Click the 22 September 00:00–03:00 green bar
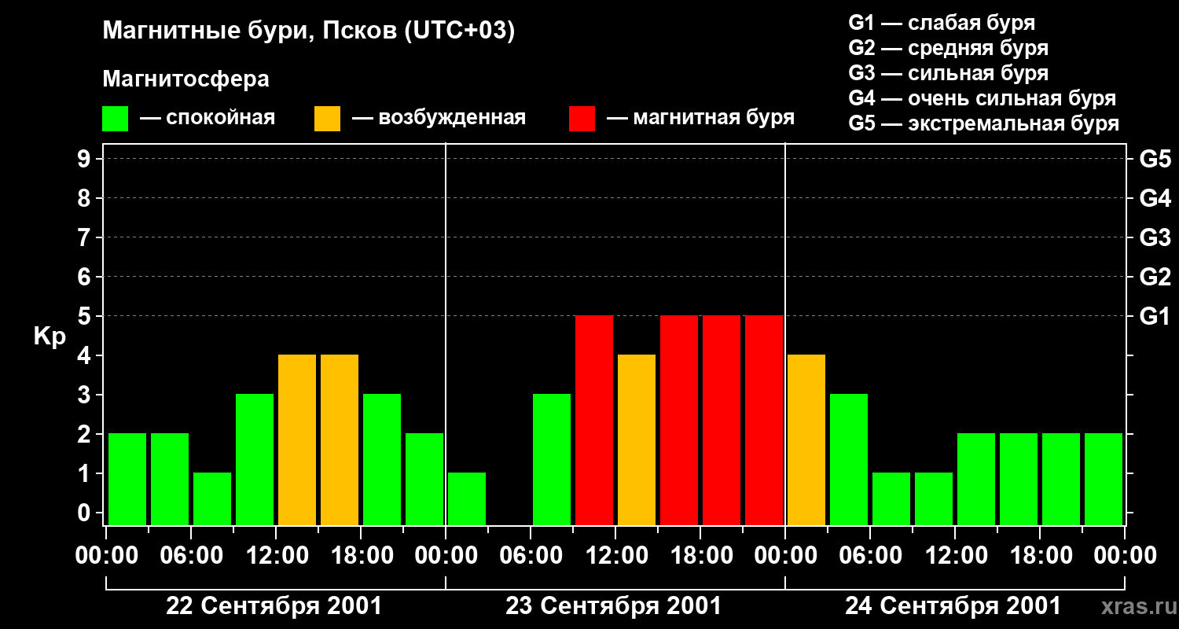 point(127,479)
